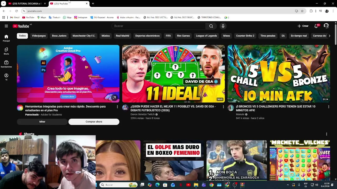Open the tab search dropdown in Chrome
337x189 pixels.
(3, 3)
